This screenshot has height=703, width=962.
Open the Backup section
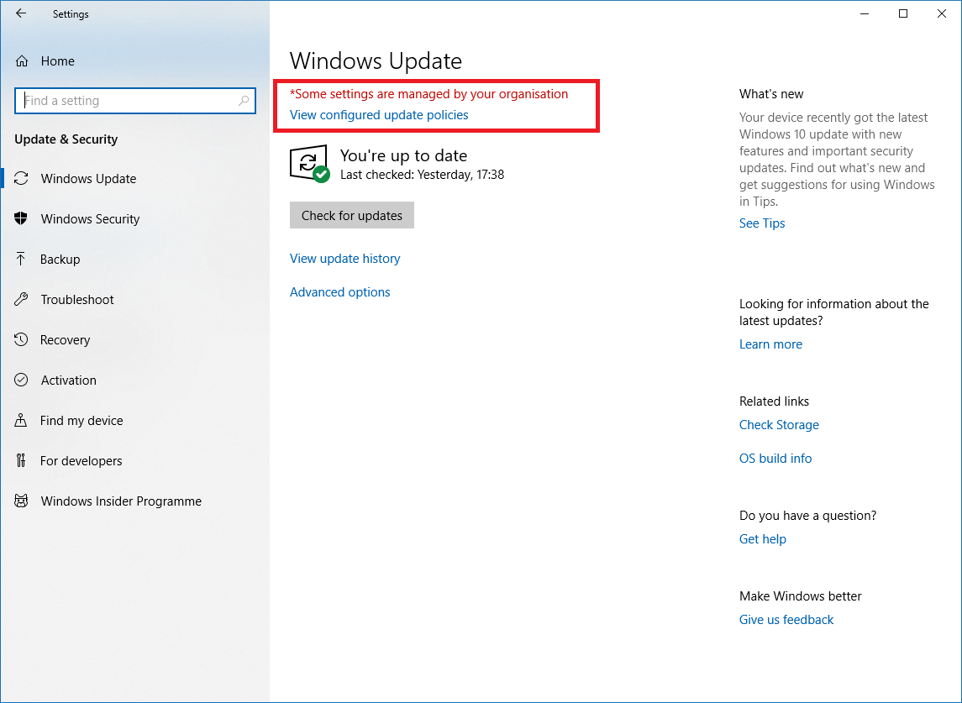tap(60, 260)
